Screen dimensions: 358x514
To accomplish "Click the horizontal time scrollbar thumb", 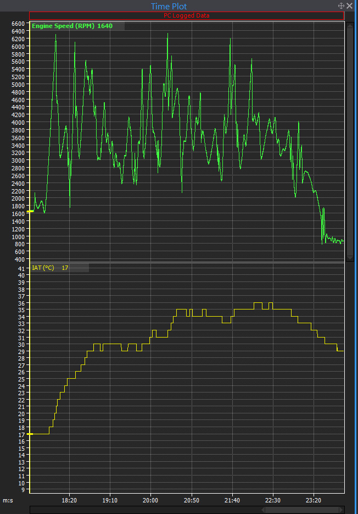I will (301, 510).
